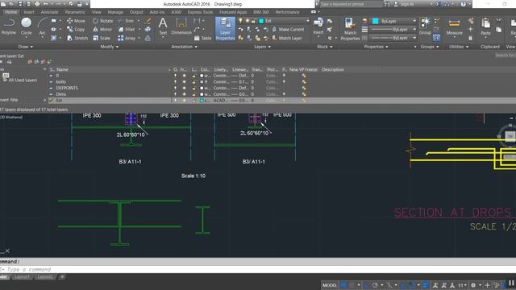Expand the Draw panel dropdown
The width and height of the screenshot is (516, 290).
[x=25, y=47]
